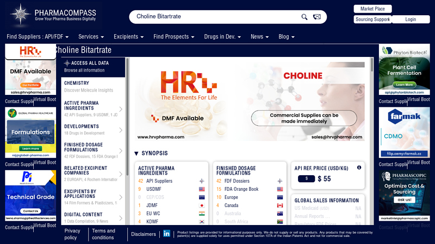435x244 pixels.
Task: Click the South Africa flag icon
Action: click(280, 222)
